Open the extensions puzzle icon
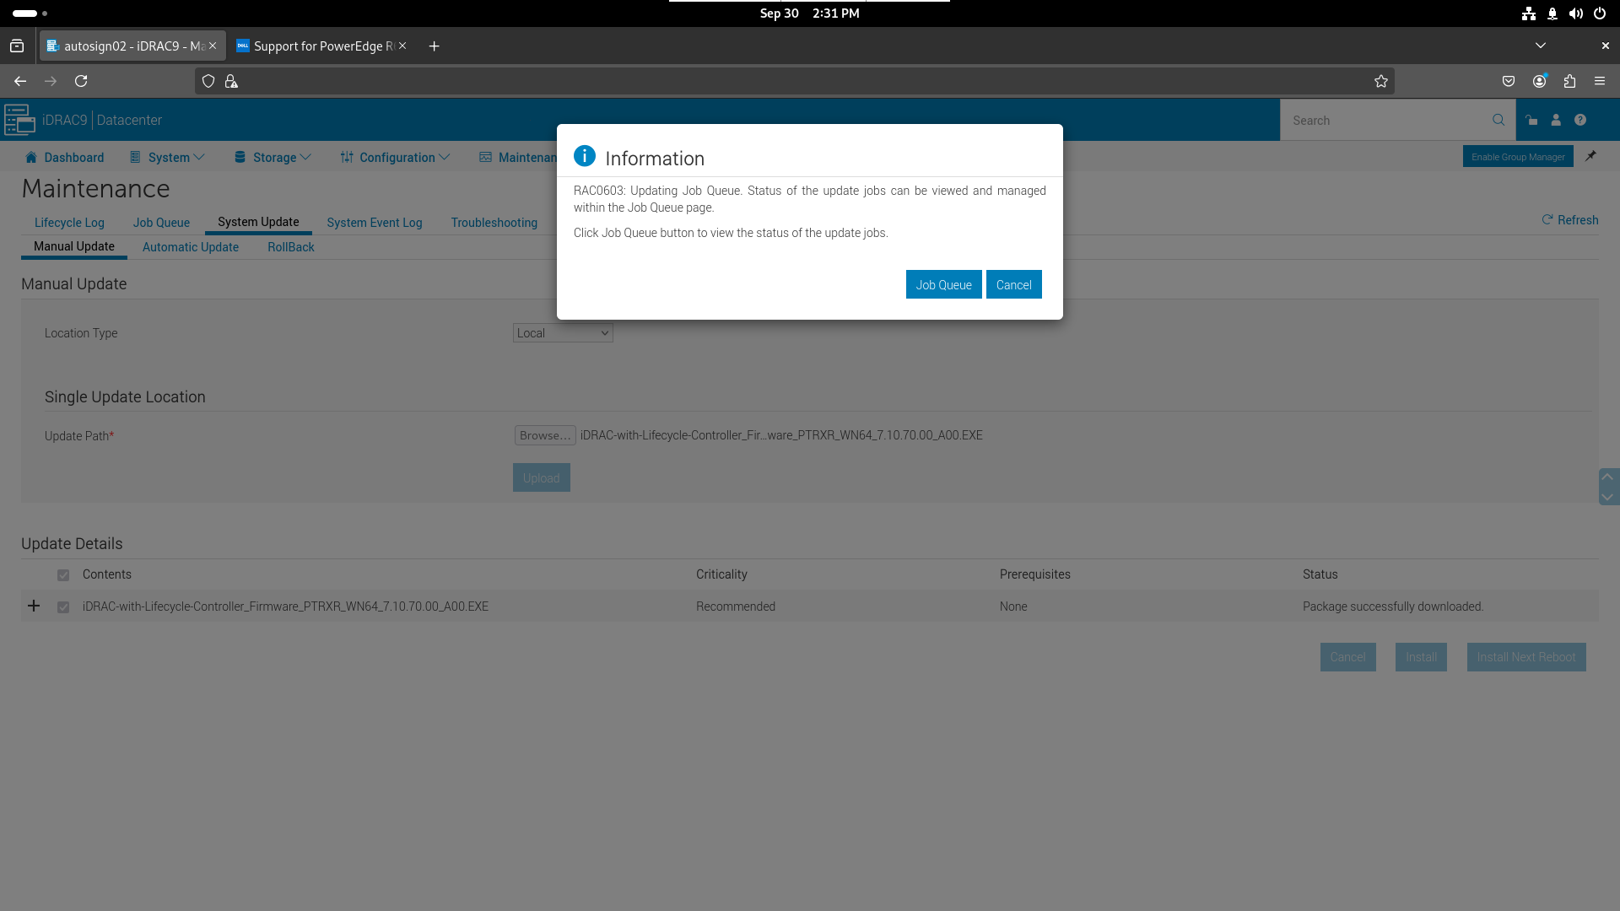Screen dimensions: 1620x911 pyautogui.click(x=1569, y=81)
